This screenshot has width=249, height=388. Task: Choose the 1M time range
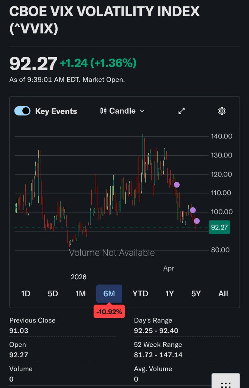coord(80,294)
